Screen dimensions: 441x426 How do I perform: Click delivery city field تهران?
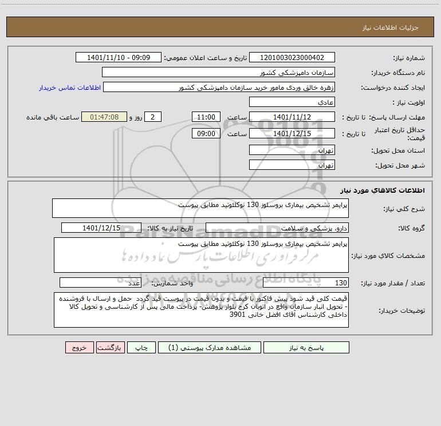[292, 165]
